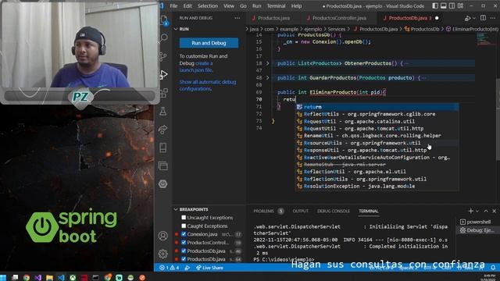The height and width of the screenshot is (281, 500).
Task: Disable the ProductosControl... breakpoint
Action: click(x=184, y=243)
